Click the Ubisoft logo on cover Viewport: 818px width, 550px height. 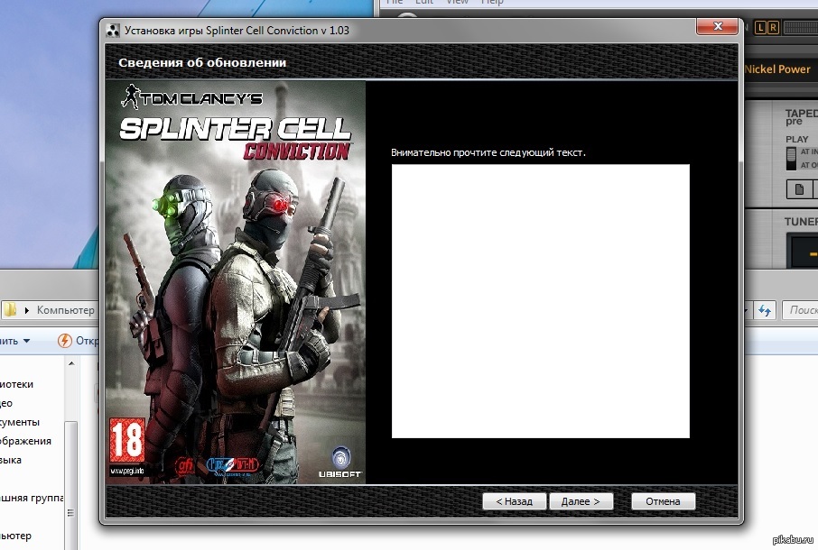click(x=339, y=462)
